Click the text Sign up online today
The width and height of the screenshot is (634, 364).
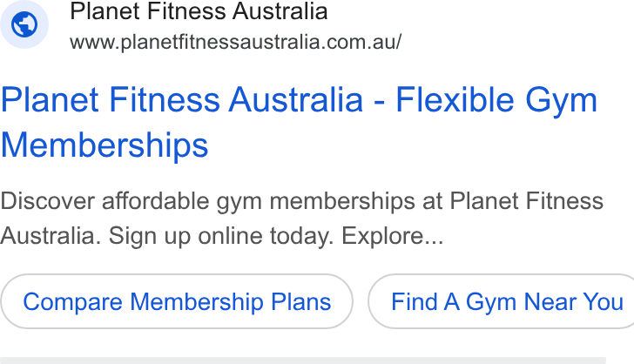[221, 236]
